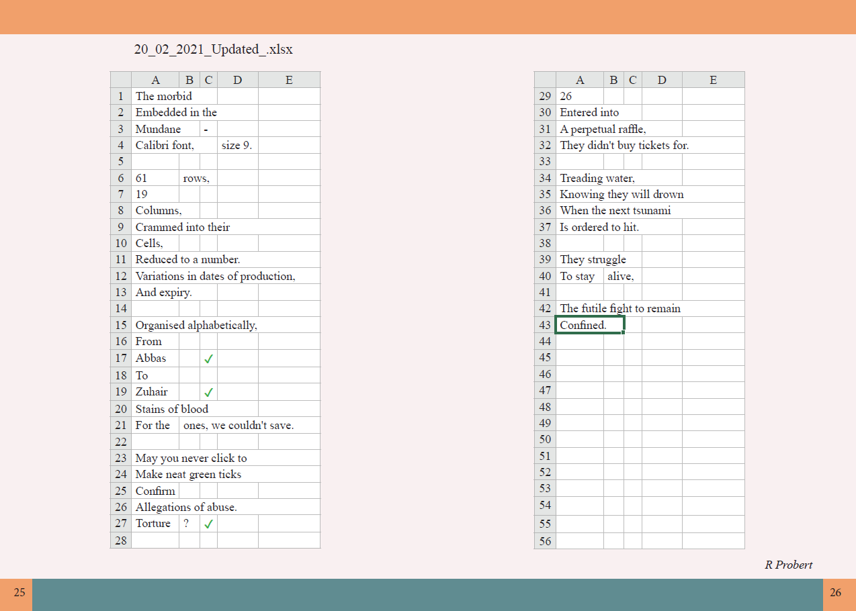Click the teal bar spanning the page bottom

[x=428, y=593]
